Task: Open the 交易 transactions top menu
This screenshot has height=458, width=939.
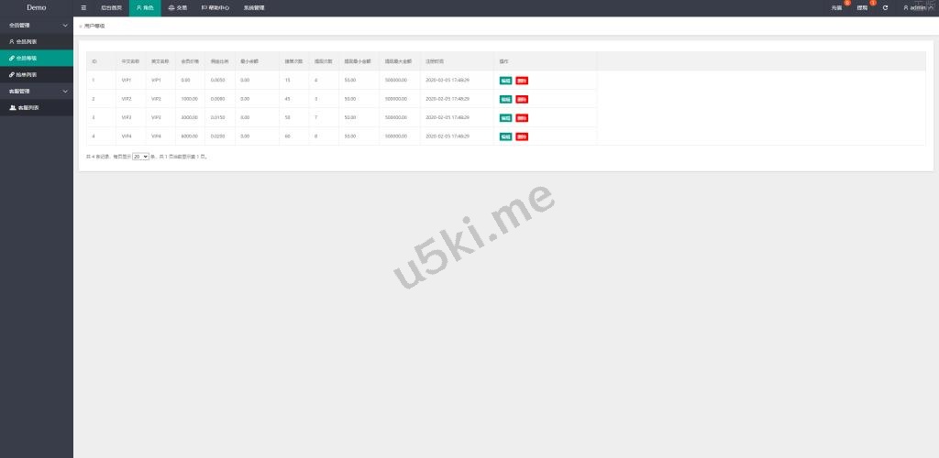Action: (x=177, y=7)
